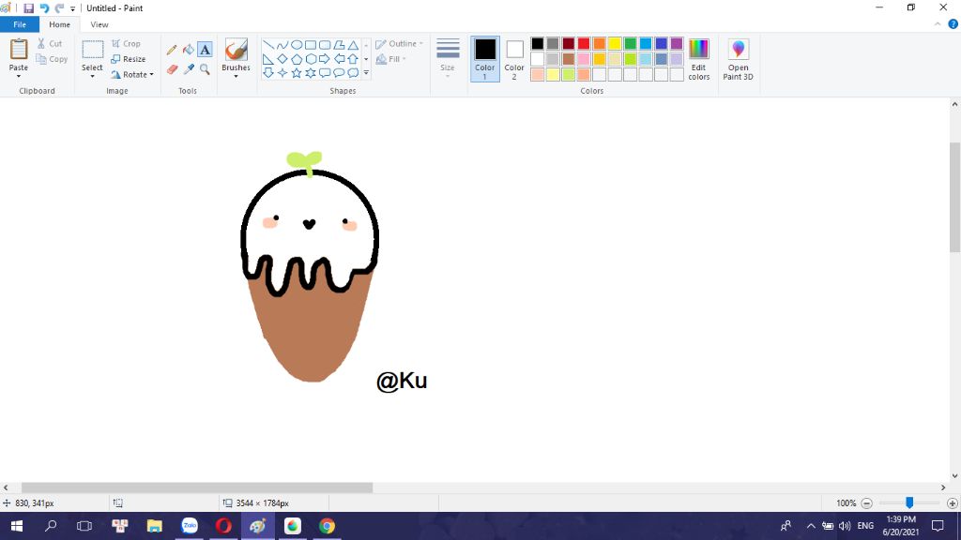Select the Oval shape
Image resolution: width=961 pixels, height=540 pixels.
click(296, 45)
